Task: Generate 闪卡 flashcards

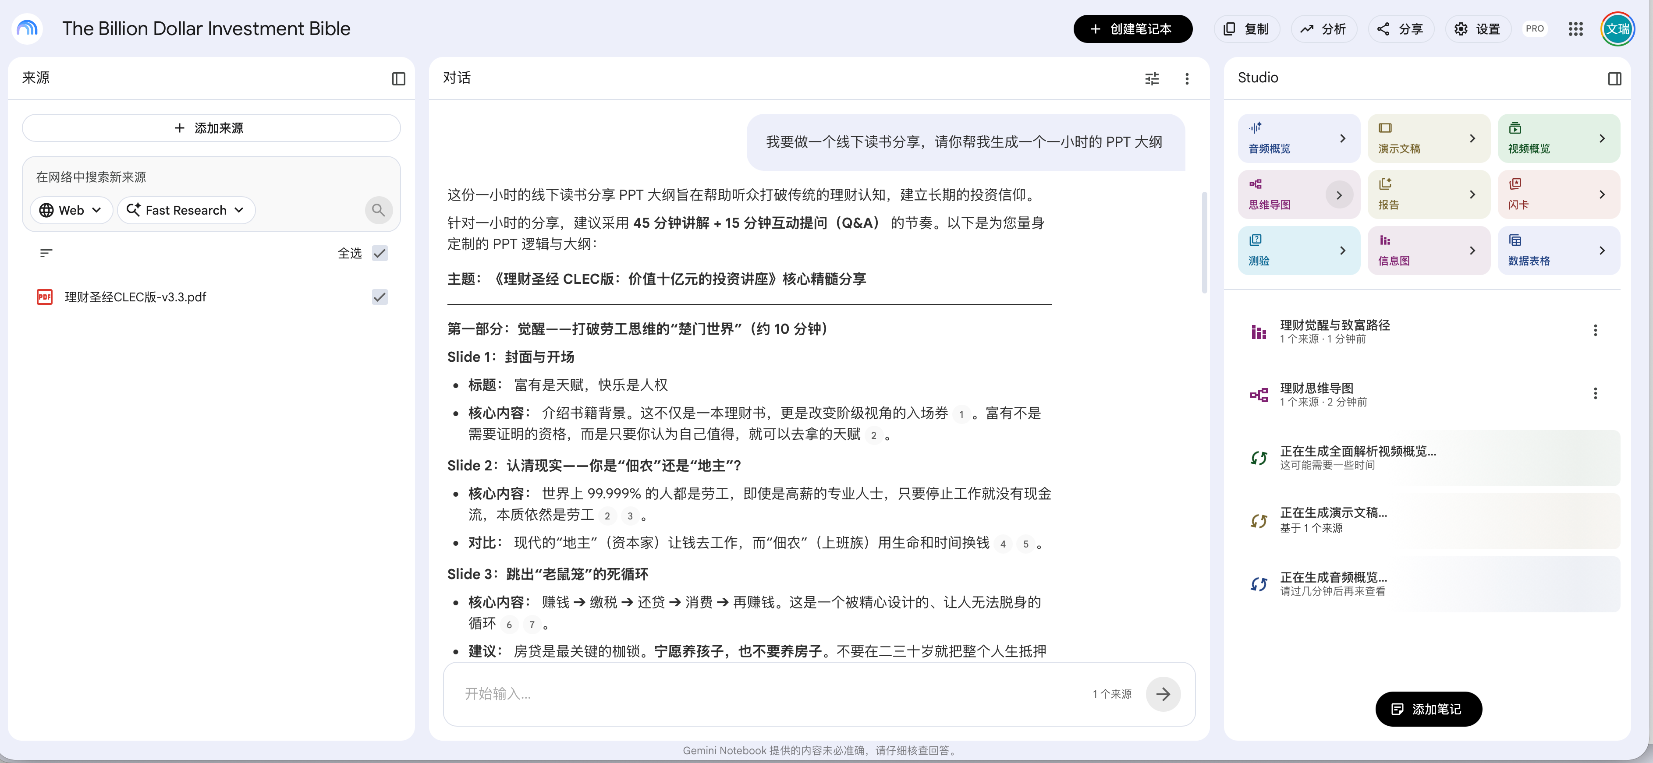Action: click(1558, 194)
